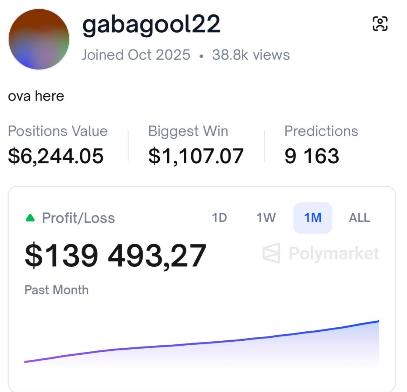Image resolution: width=407 pixels, height=392 pixels.
Task: Click the $139 493,27 profit figure
Action: (x=115, y=256)
